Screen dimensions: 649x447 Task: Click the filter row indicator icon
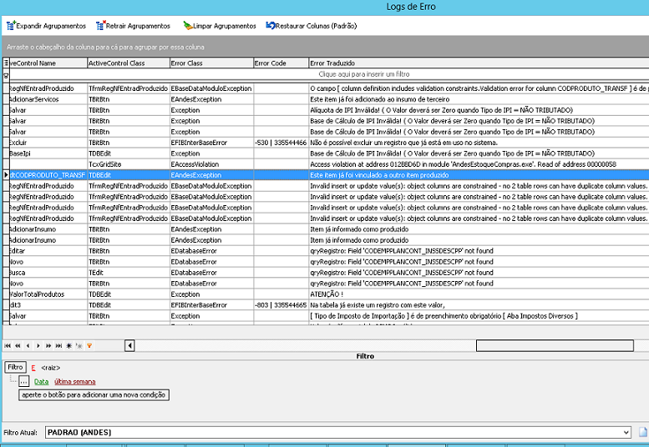pyautogui.click(x=6, y=76)
